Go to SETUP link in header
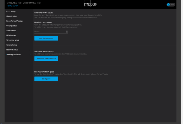This screenshot has width=183, height=124. click(x=15, y=6)
